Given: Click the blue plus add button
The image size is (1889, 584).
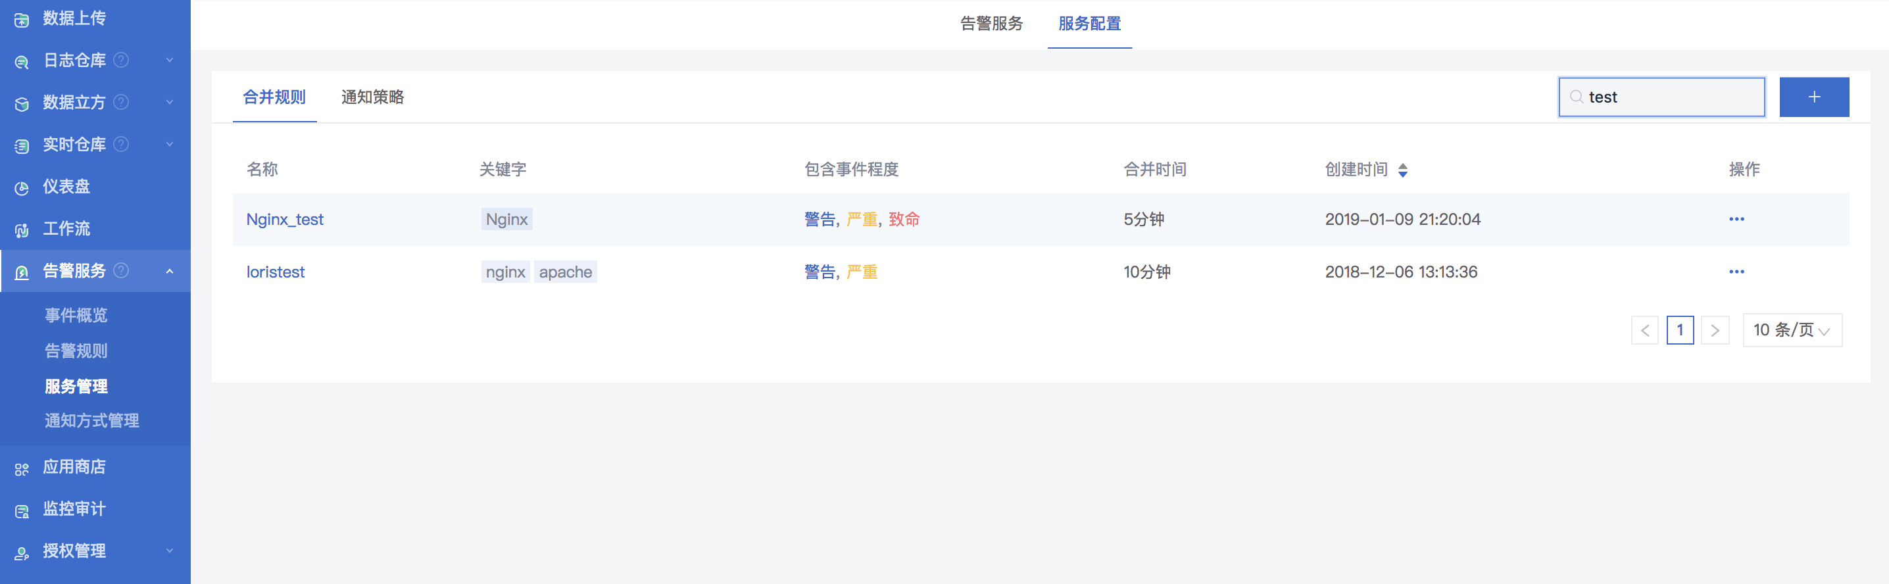Looking at the screenshot, I should pos(1813,97).
